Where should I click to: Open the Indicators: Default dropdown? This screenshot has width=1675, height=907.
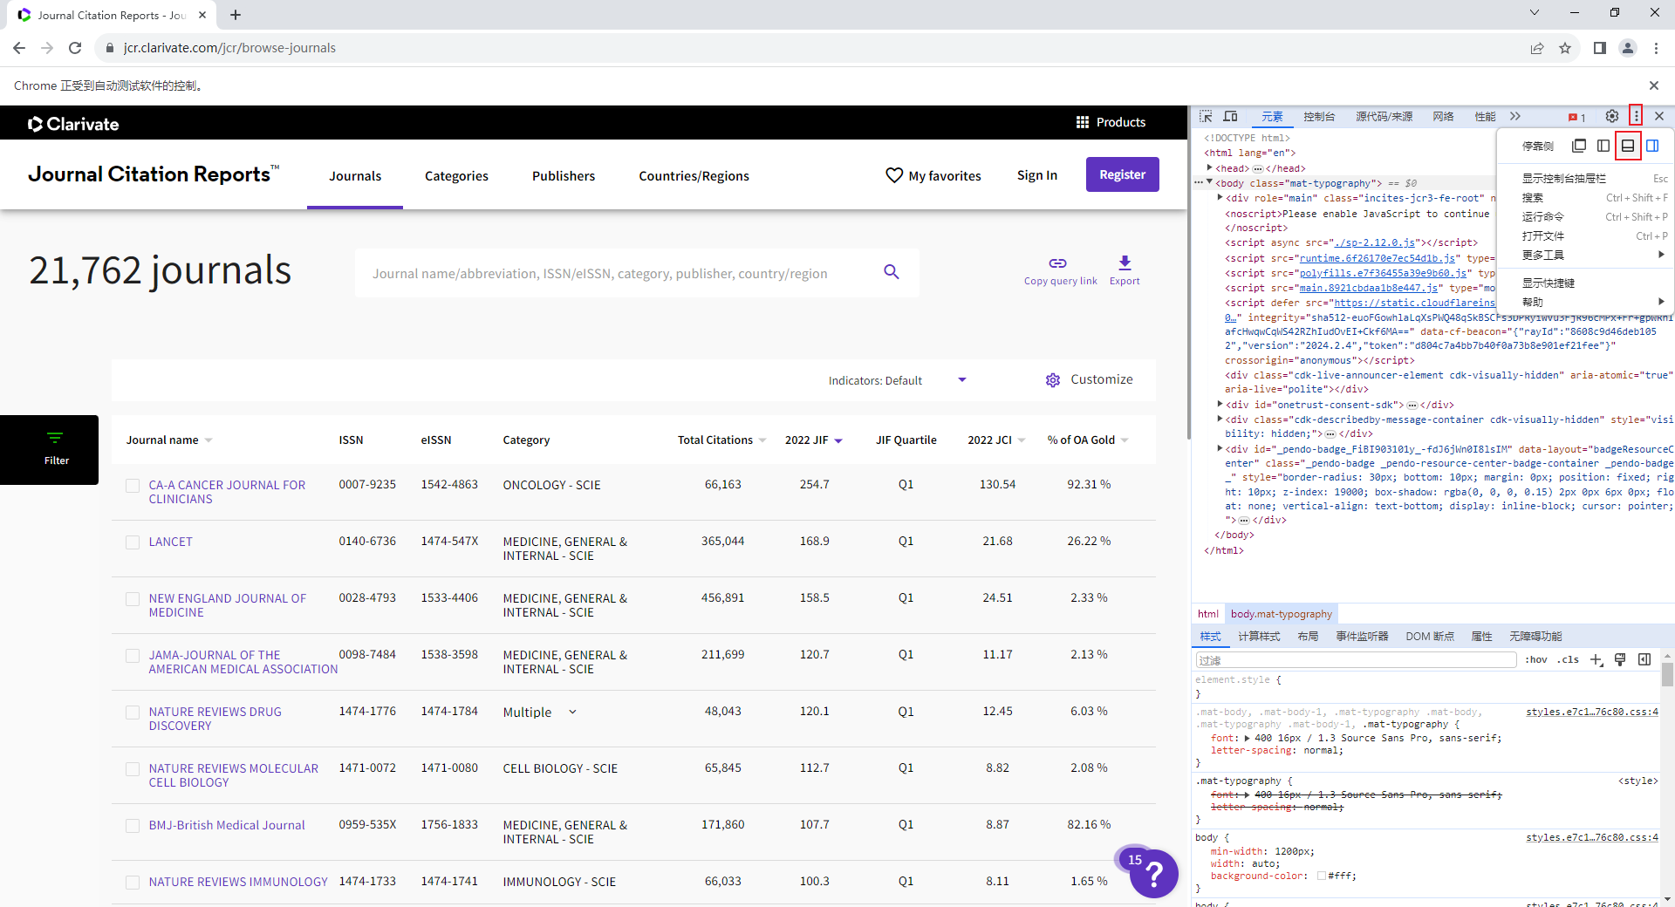pyautogui.click(x=898, y=380)
